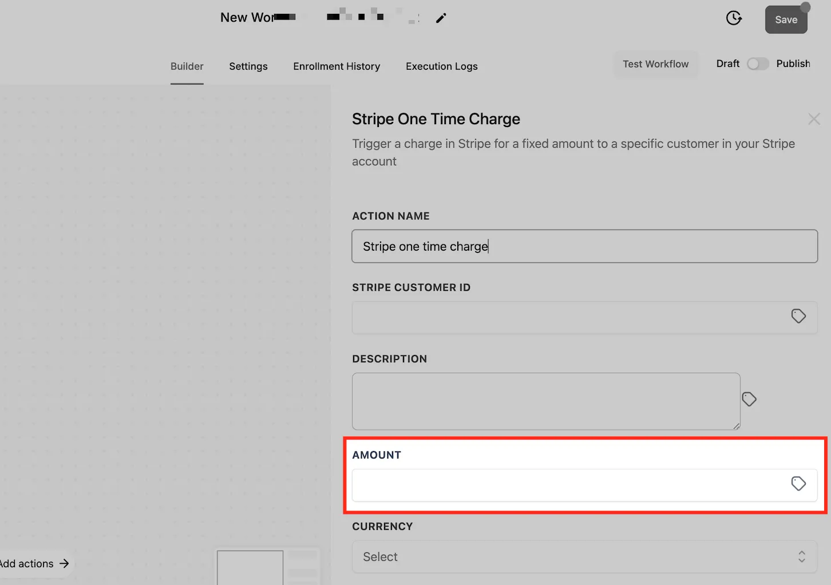Image resolution: width=831 pixels, height=585 pixels.
Task: Click Add actions button
Action: coord(34,564)
